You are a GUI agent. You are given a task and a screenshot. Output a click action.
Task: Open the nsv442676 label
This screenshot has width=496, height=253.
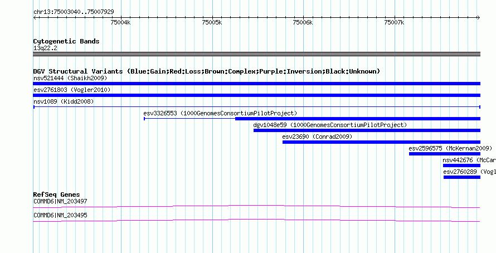[469, 160]
